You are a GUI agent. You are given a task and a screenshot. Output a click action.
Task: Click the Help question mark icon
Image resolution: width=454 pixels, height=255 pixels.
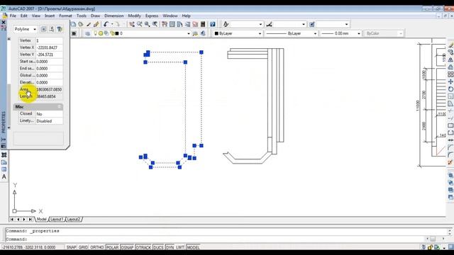[x=213, y=25]
